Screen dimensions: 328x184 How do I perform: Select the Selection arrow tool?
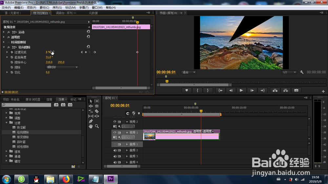pos(91,101)
